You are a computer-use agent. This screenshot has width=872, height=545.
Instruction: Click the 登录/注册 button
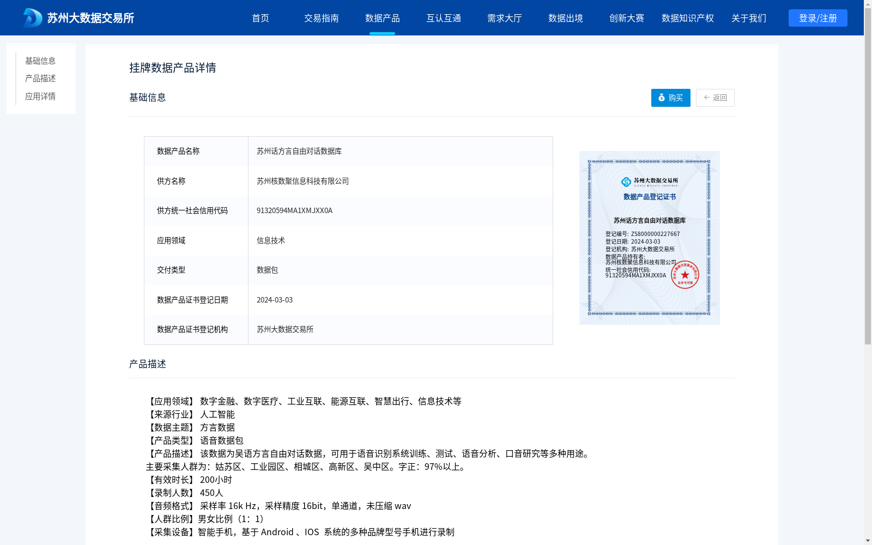coord(818,18)
